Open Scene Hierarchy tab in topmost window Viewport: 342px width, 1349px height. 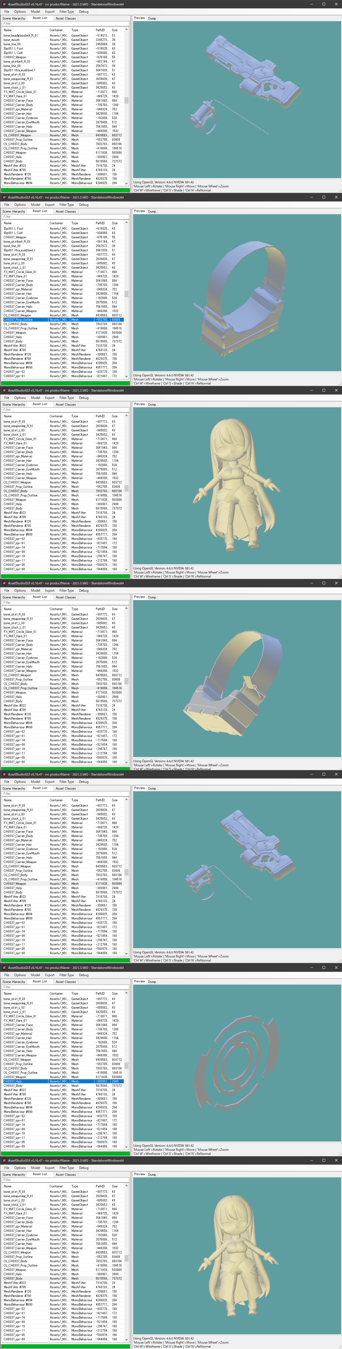[x=14, y=18]
